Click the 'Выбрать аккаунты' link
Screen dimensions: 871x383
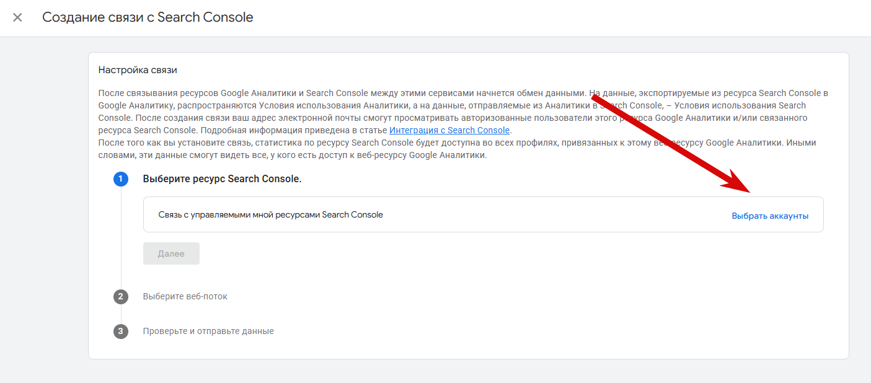pos(770,216)
